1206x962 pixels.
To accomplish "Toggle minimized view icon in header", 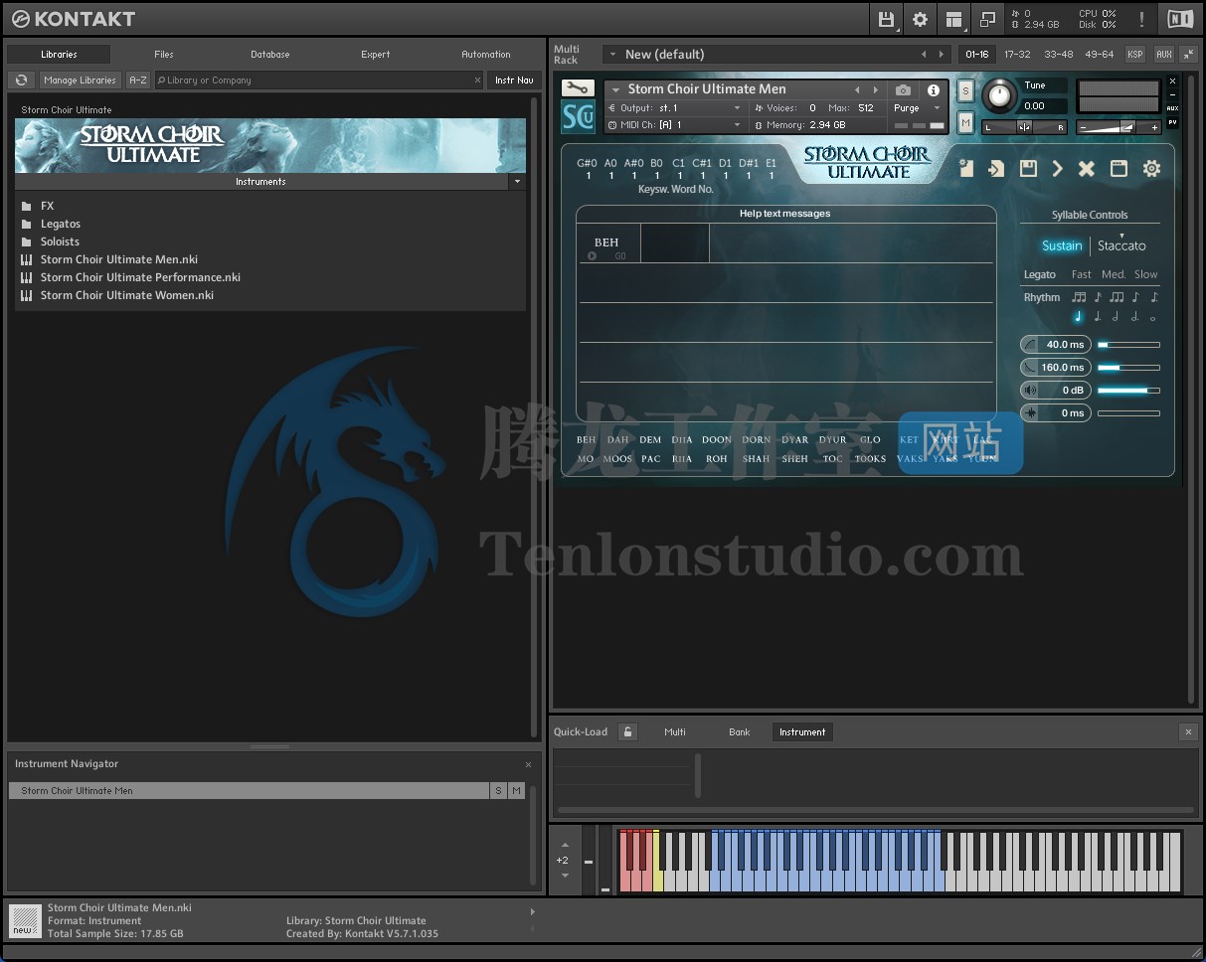I will [987, 19].
